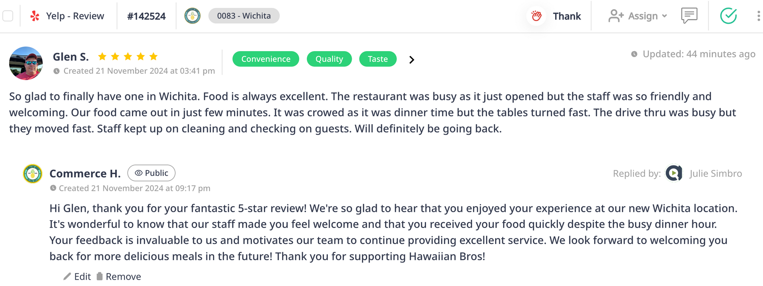
Task: Click the Hawaiian Bros location logo
Action: 192,16
